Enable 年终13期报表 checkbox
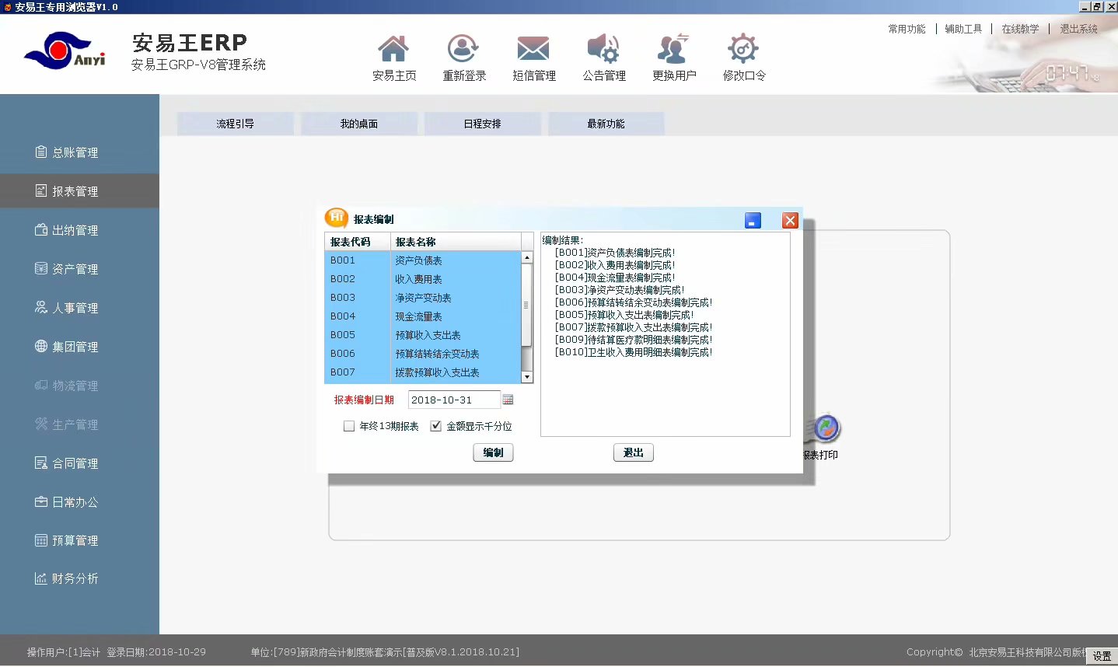Image resolution: width=1118 pixels, height=667 pixels. [x=349, y=426]
